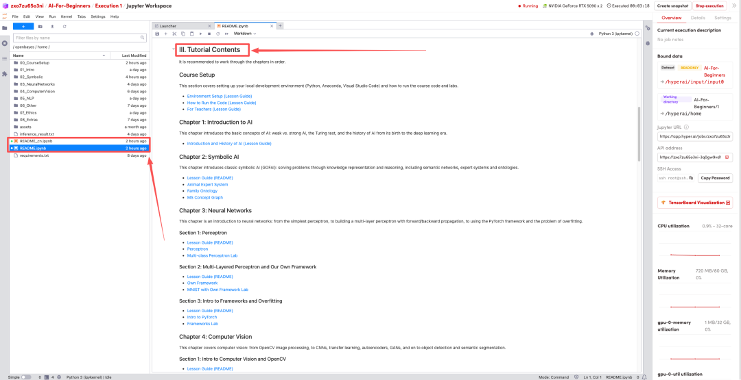Paste cell from clipboard icon
Screen dimensions: 741x380
tap(191, 34)
